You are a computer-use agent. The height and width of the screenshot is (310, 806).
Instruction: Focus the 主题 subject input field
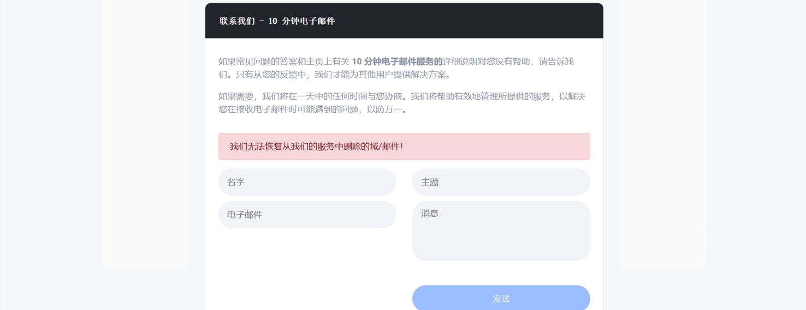click(501, 182)
